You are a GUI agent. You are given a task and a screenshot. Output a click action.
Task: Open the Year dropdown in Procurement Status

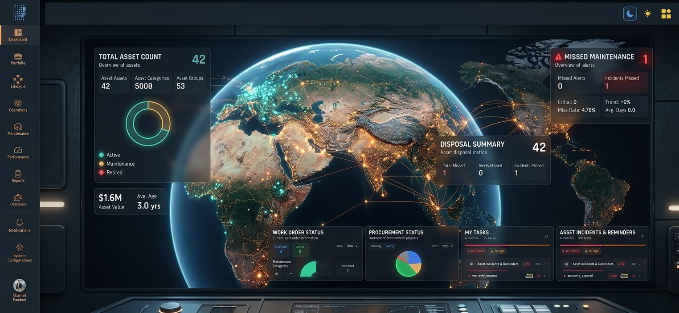(x=446, y=246)
